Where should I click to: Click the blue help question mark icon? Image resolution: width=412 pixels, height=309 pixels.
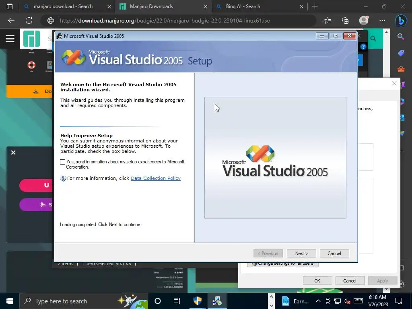click(x=363, y=47)
